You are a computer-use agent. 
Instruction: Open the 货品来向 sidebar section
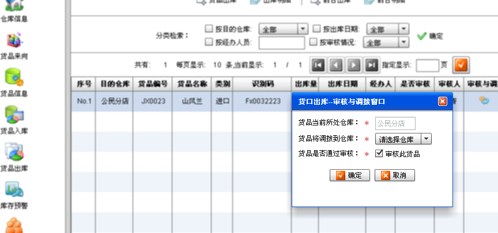click(14, 46)
